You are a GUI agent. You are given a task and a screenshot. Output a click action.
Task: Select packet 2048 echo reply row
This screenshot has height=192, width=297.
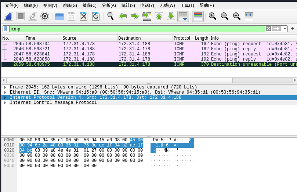149,59
